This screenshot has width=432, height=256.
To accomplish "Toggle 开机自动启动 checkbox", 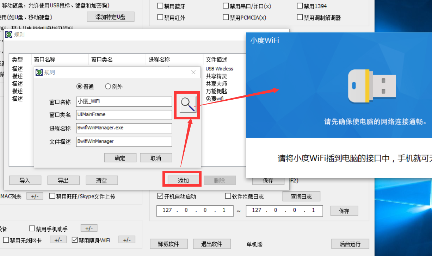I will pyautogui.click(x=160, y=196).
